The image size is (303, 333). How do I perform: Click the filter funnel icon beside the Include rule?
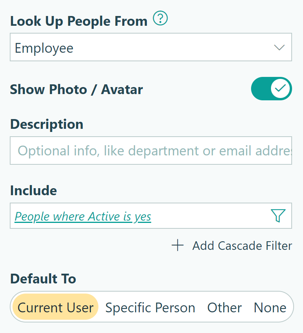(277, 215)
